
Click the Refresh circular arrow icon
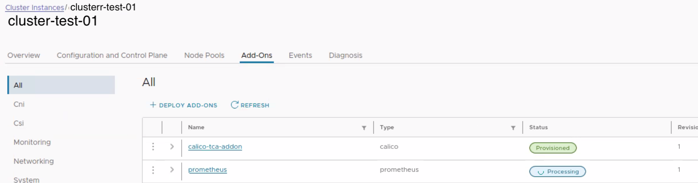pos(235,105)
